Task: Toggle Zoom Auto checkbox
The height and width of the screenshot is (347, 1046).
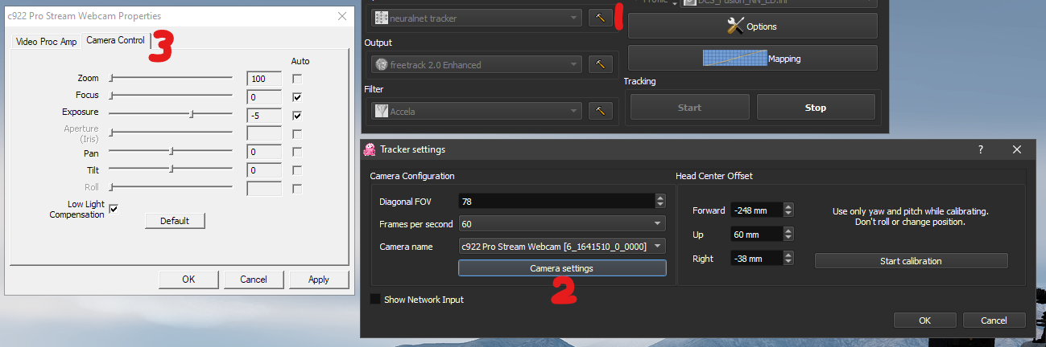Action: click(297, 79)
